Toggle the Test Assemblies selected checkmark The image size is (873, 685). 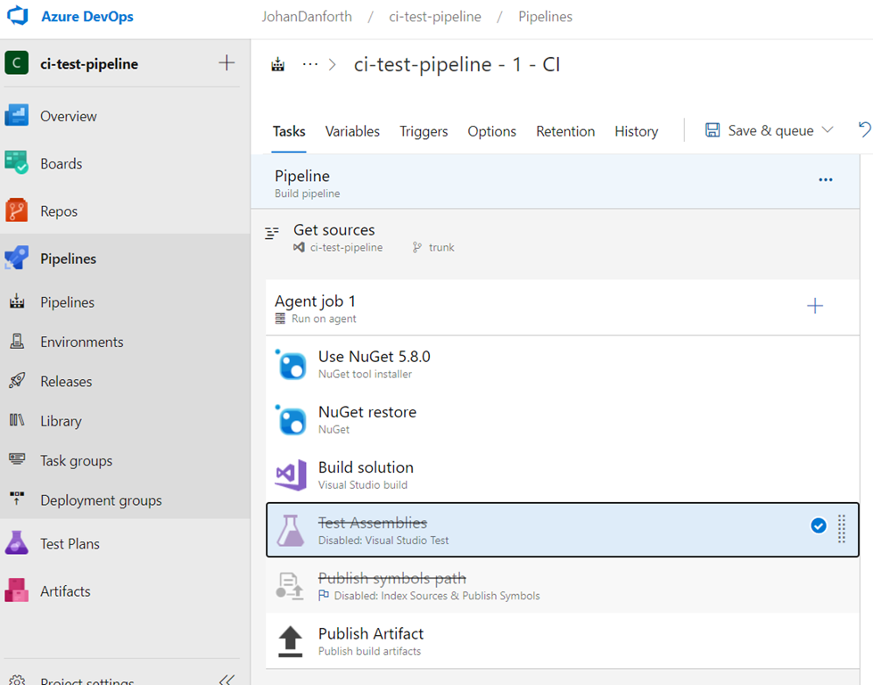819,525
